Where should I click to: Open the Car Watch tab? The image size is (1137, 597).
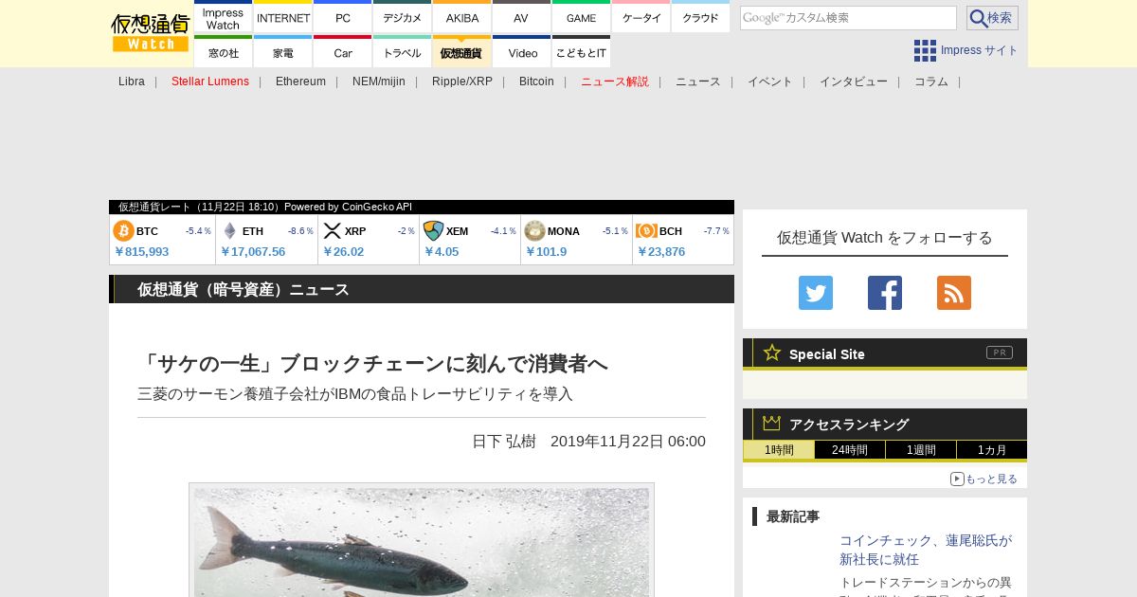tap(343, 52)
